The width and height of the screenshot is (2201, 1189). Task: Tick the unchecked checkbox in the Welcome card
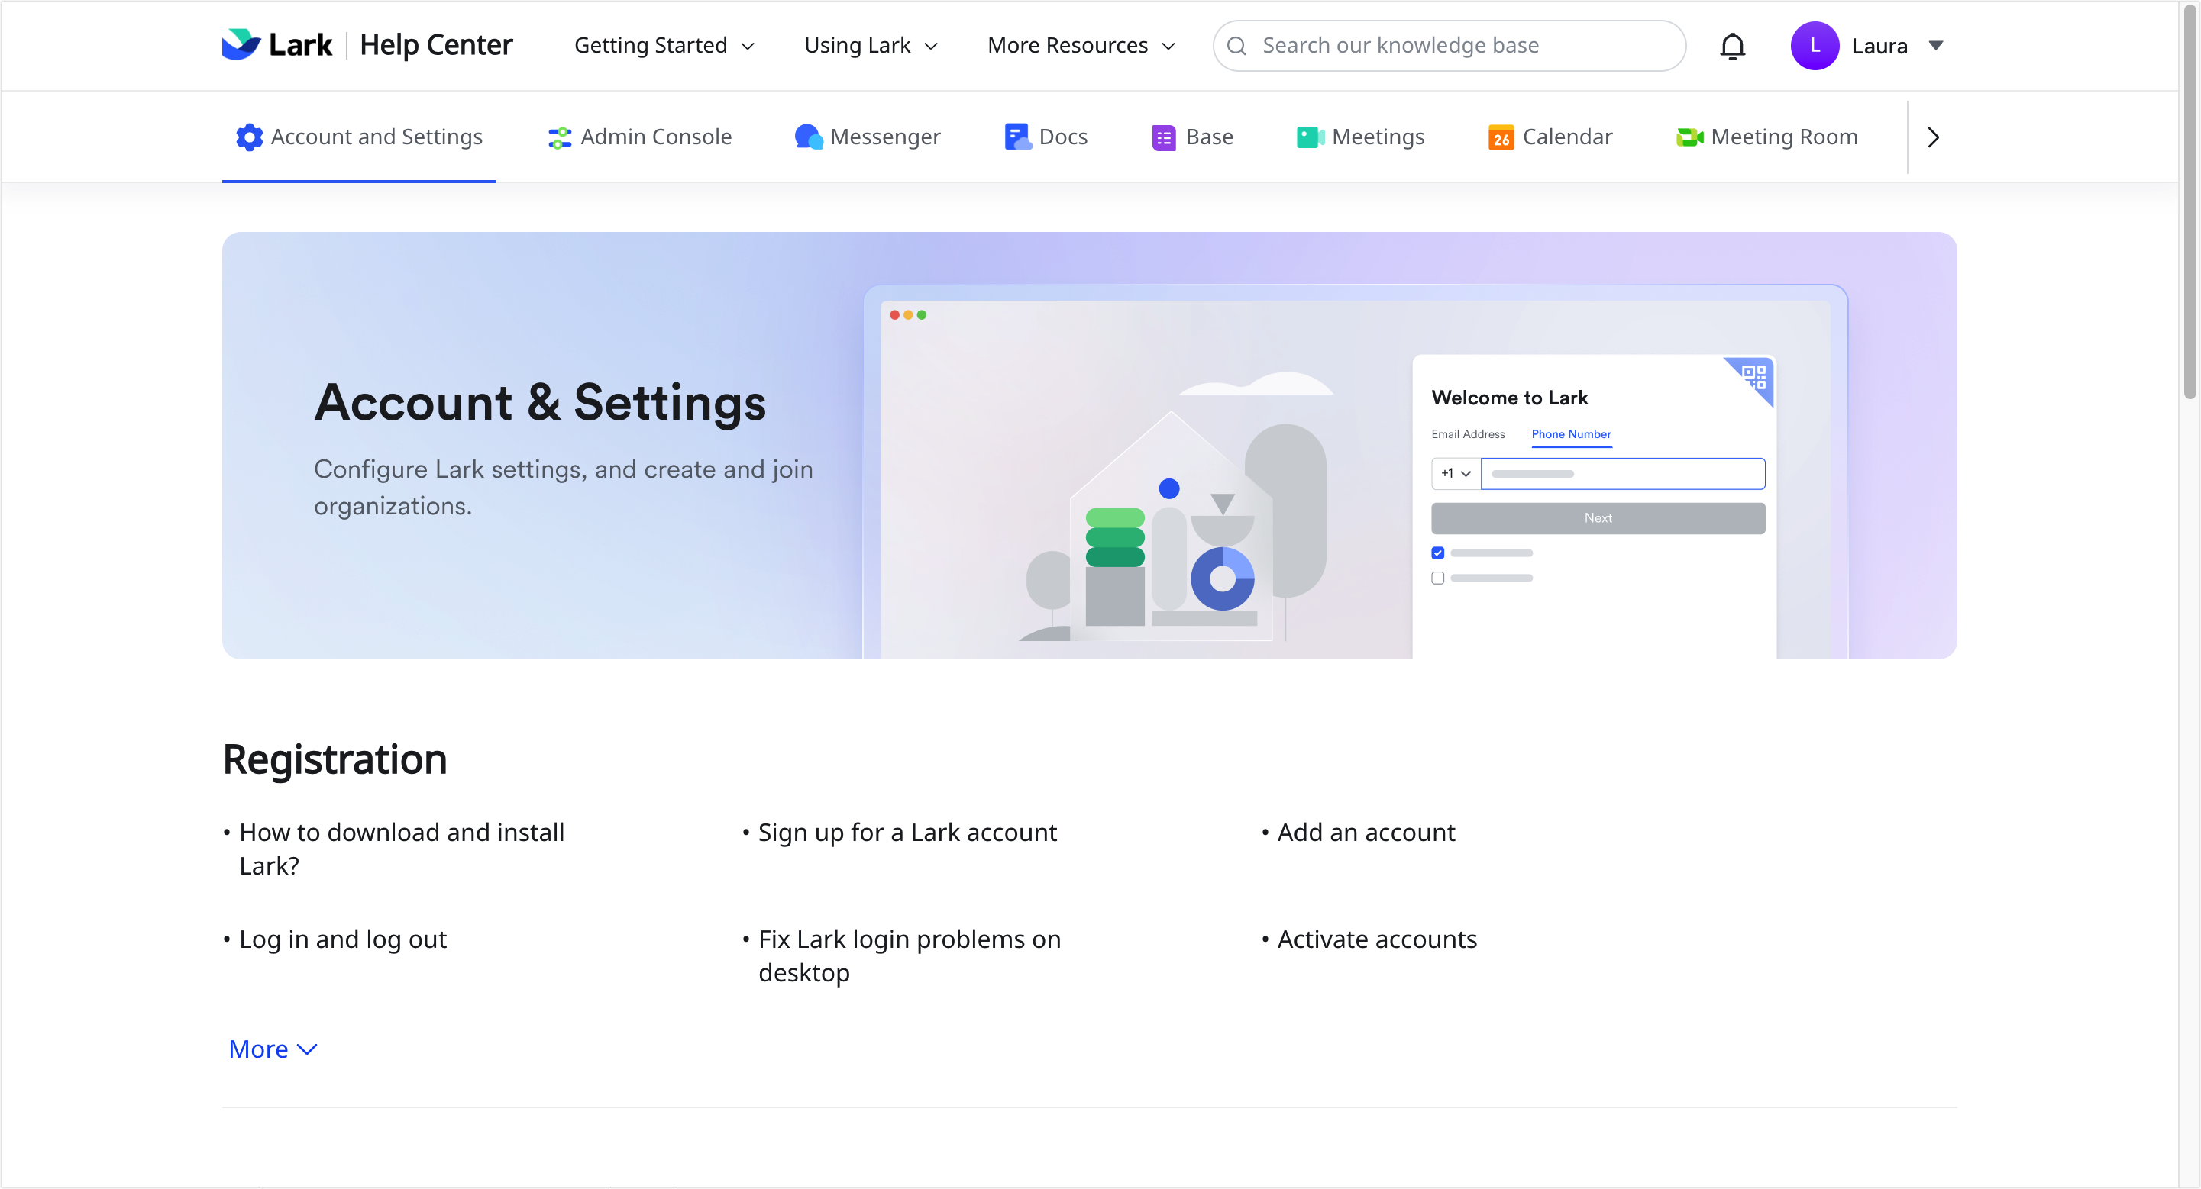1438,578
